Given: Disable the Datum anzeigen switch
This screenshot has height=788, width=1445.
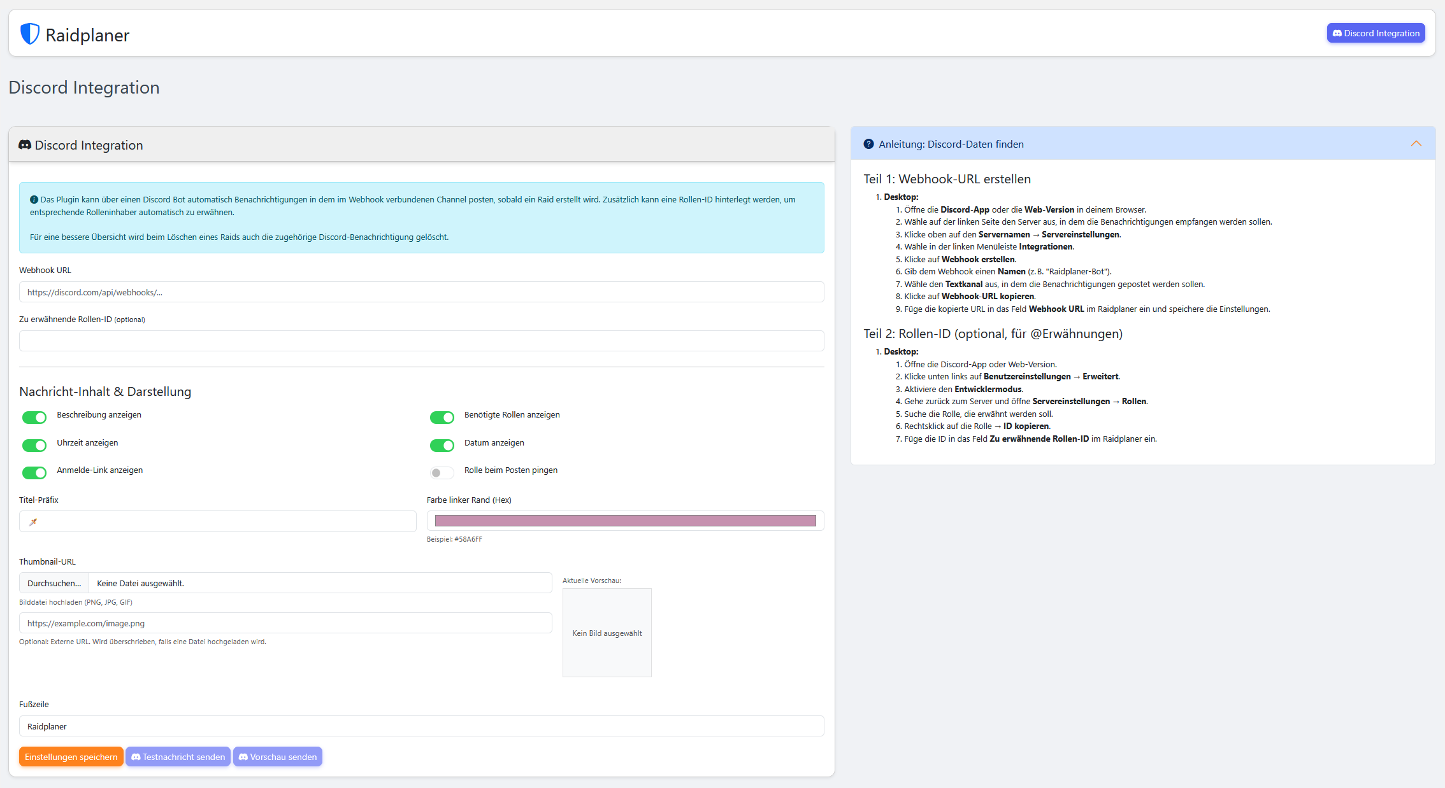Looking at the screenshot, I should pyautogui.click(x=442, y=446).
